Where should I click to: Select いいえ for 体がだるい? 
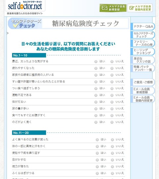[x=112, y=102]
